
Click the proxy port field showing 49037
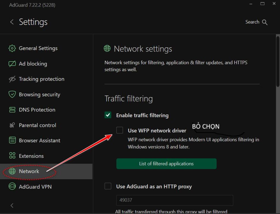click(174, 200)
